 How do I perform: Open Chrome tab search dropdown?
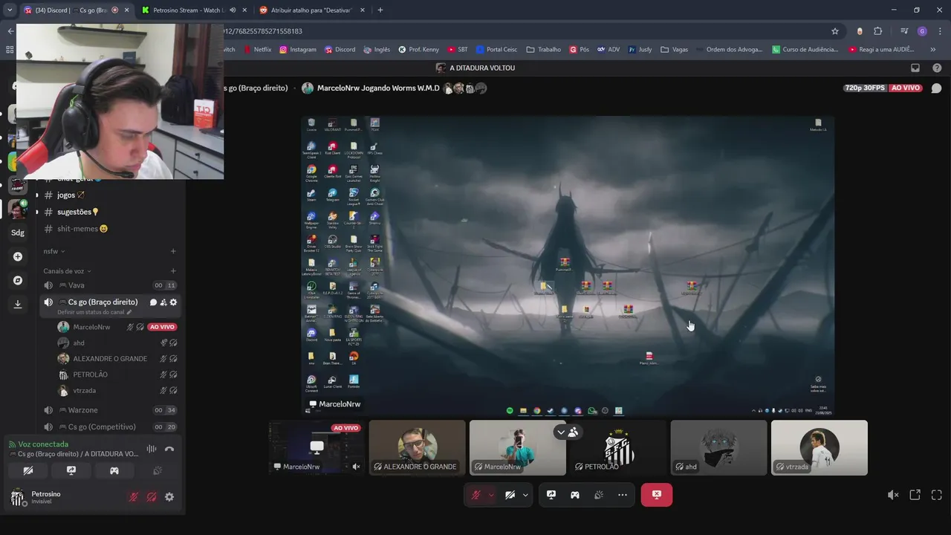[10, 10]
